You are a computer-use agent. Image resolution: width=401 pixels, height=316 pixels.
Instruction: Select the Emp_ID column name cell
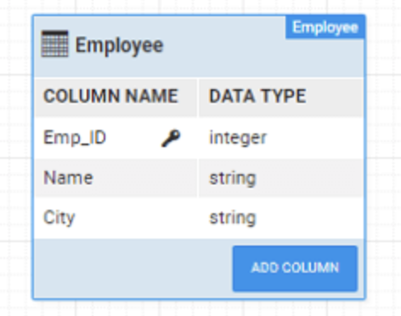[116, 138]
